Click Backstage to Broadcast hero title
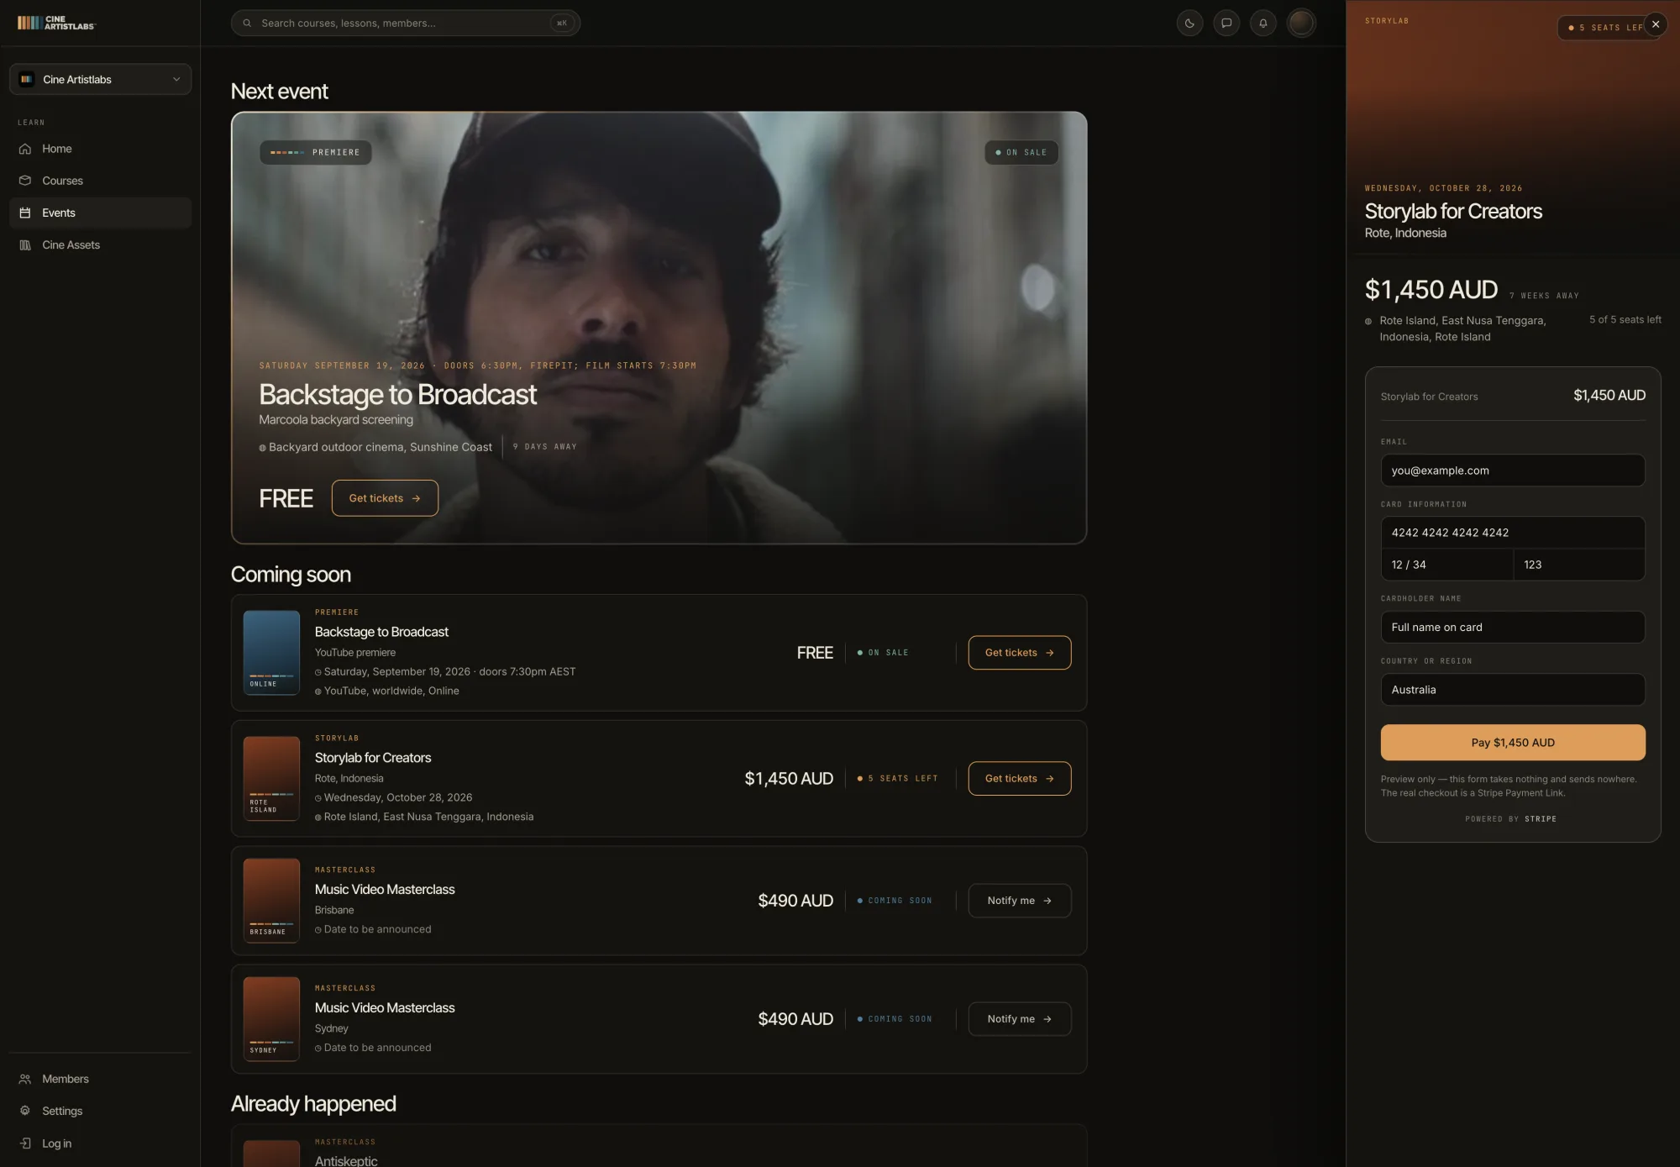 click(x=397, y=394)
